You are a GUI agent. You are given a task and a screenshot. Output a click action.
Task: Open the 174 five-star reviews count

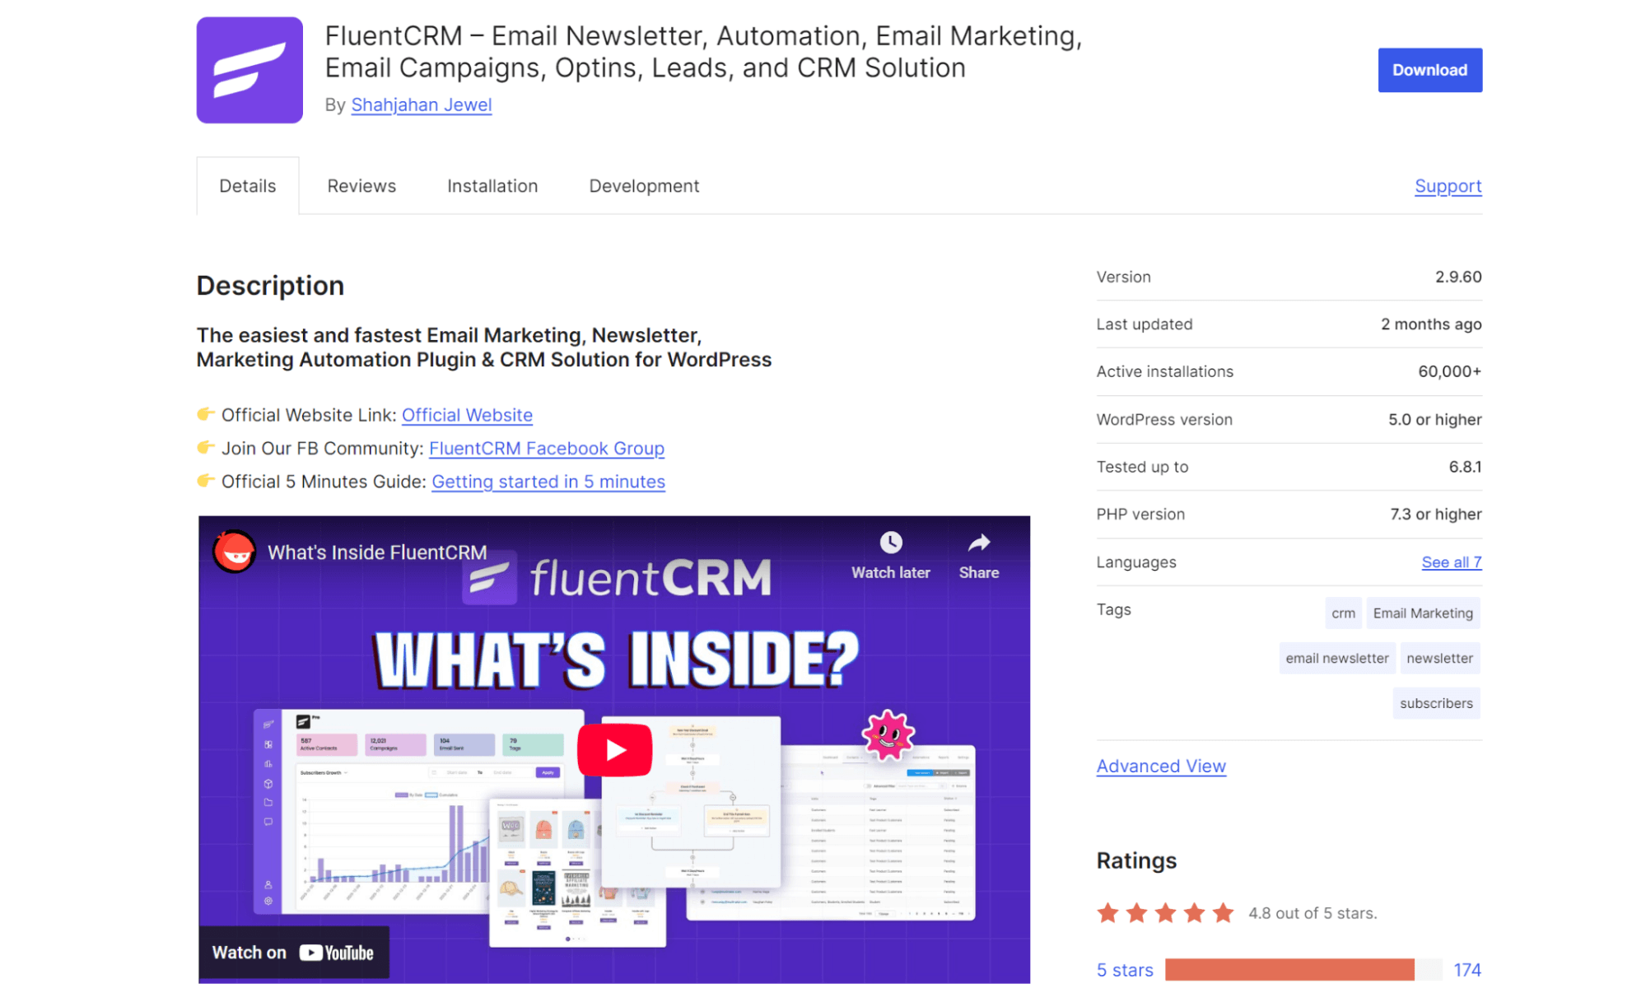pyautogui.click(x=1467, y=970)
